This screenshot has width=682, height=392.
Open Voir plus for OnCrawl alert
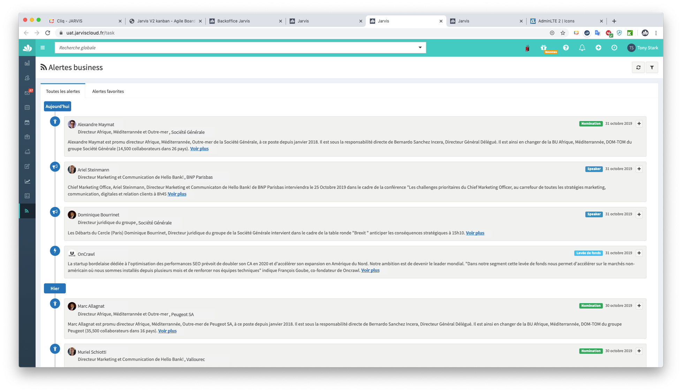(x=370, y=270)
